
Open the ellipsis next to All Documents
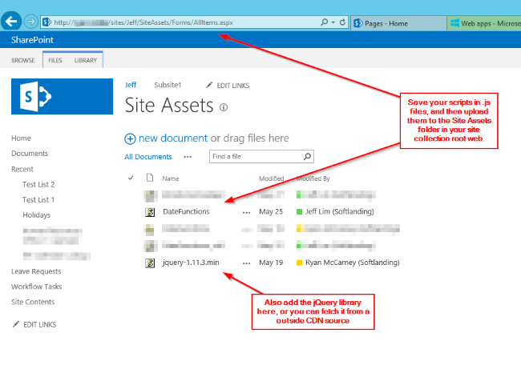[x=188, y=157]
